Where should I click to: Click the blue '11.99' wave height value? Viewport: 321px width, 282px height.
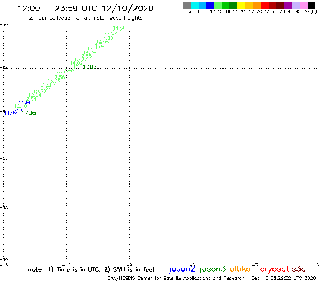point(11,113)
